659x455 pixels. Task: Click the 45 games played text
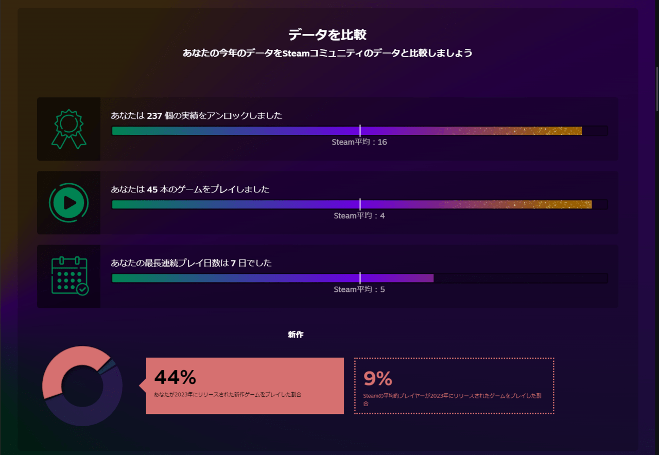pos(190,189)
